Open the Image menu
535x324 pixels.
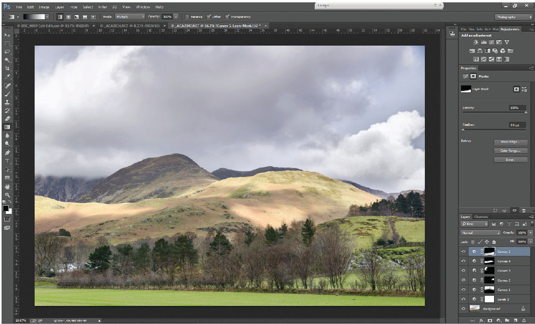(x=44, y=7)
